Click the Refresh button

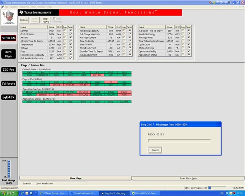click(24, 20)
